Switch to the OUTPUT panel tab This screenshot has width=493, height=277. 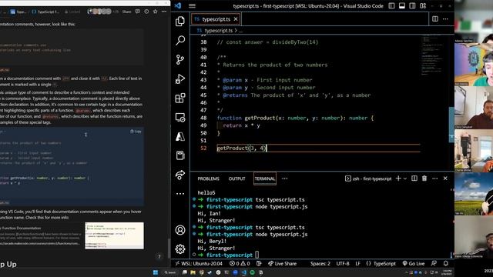(x=236, y=179)
